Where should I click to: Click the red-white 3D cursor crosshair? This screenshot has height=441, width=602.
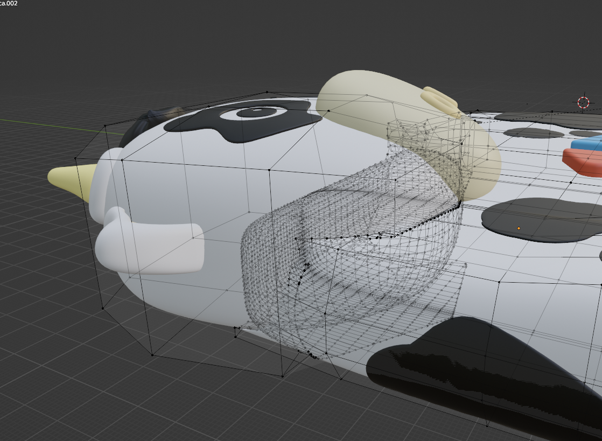click(583, 102)
